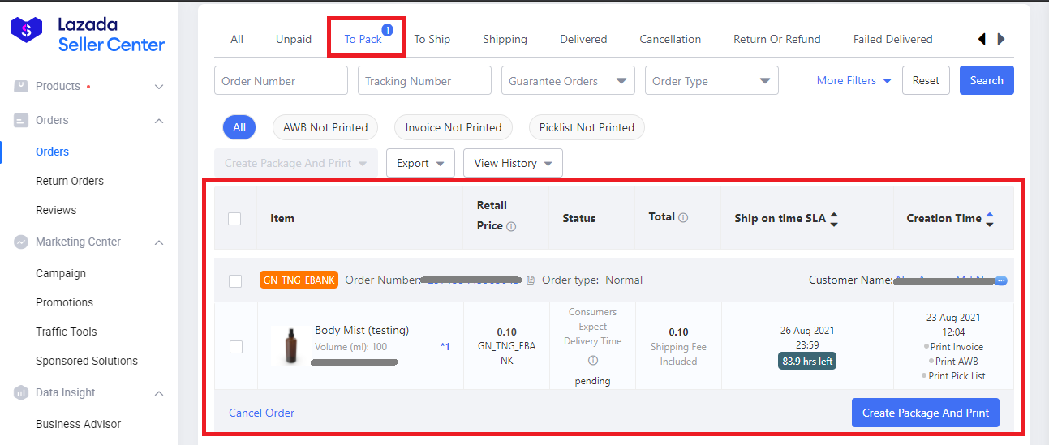This screenshot has width=1049, height=445.
Task: Click info icon beside Retail Price
Action: [x=511, y=226]
